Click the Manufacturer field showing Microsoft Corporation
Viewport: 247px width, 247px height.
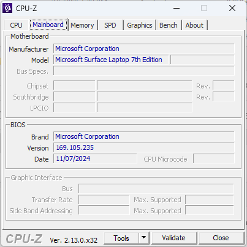pyautogui.click(x=144, y=49)
